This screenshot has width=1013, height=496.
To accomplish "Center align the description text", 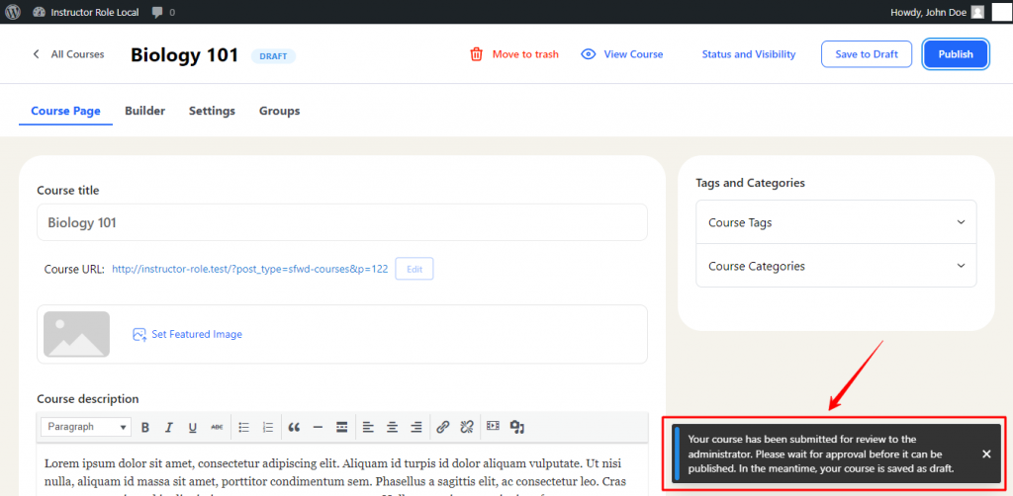I will 392,427.
